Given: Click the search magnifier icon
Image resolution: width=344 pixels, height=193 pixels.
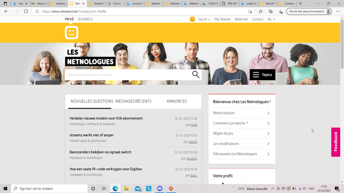Looking at the screenshot, I should (196, 75).
